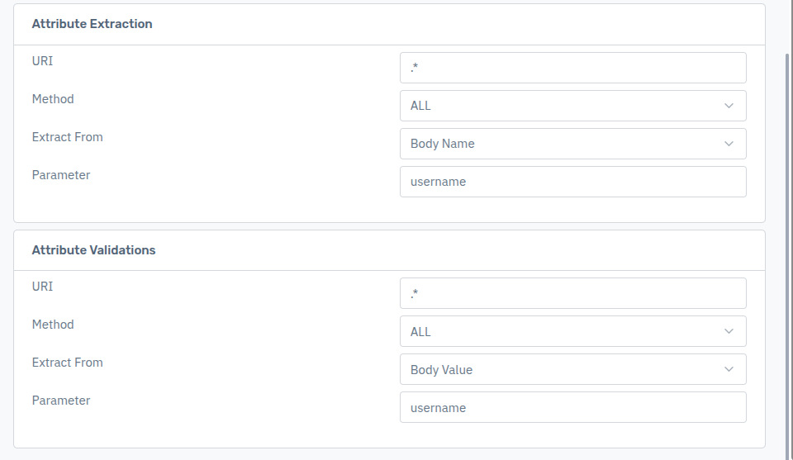
Task: Click the Method label in Attribute Extraction
Action: click(x=53, y=99)
